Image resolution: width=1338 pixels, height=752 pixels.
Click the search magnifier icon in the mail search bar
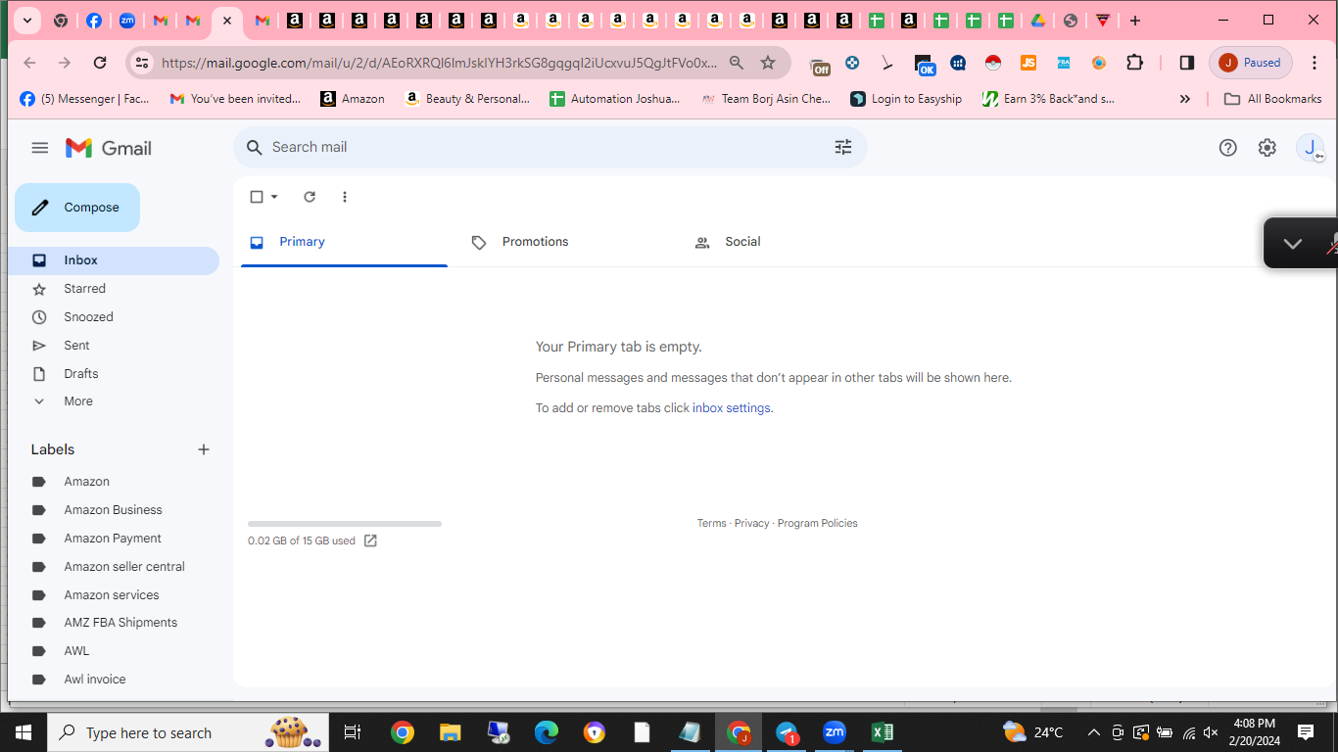pyautogui.click(x=255, y=147)
